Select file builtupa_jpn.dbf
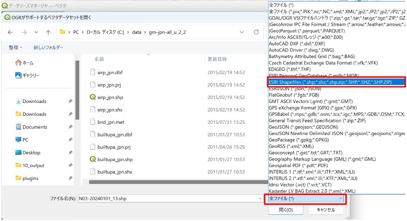This screenshot has height=221, width=407. pos(115,135)
